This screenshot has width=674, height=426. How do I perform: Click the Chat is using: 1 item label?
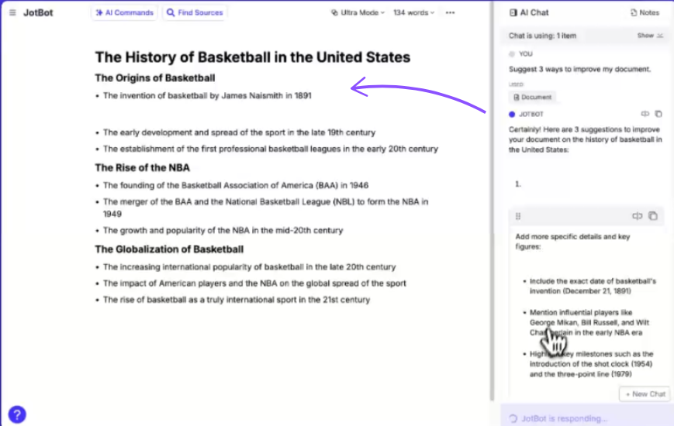click(542, 36)
